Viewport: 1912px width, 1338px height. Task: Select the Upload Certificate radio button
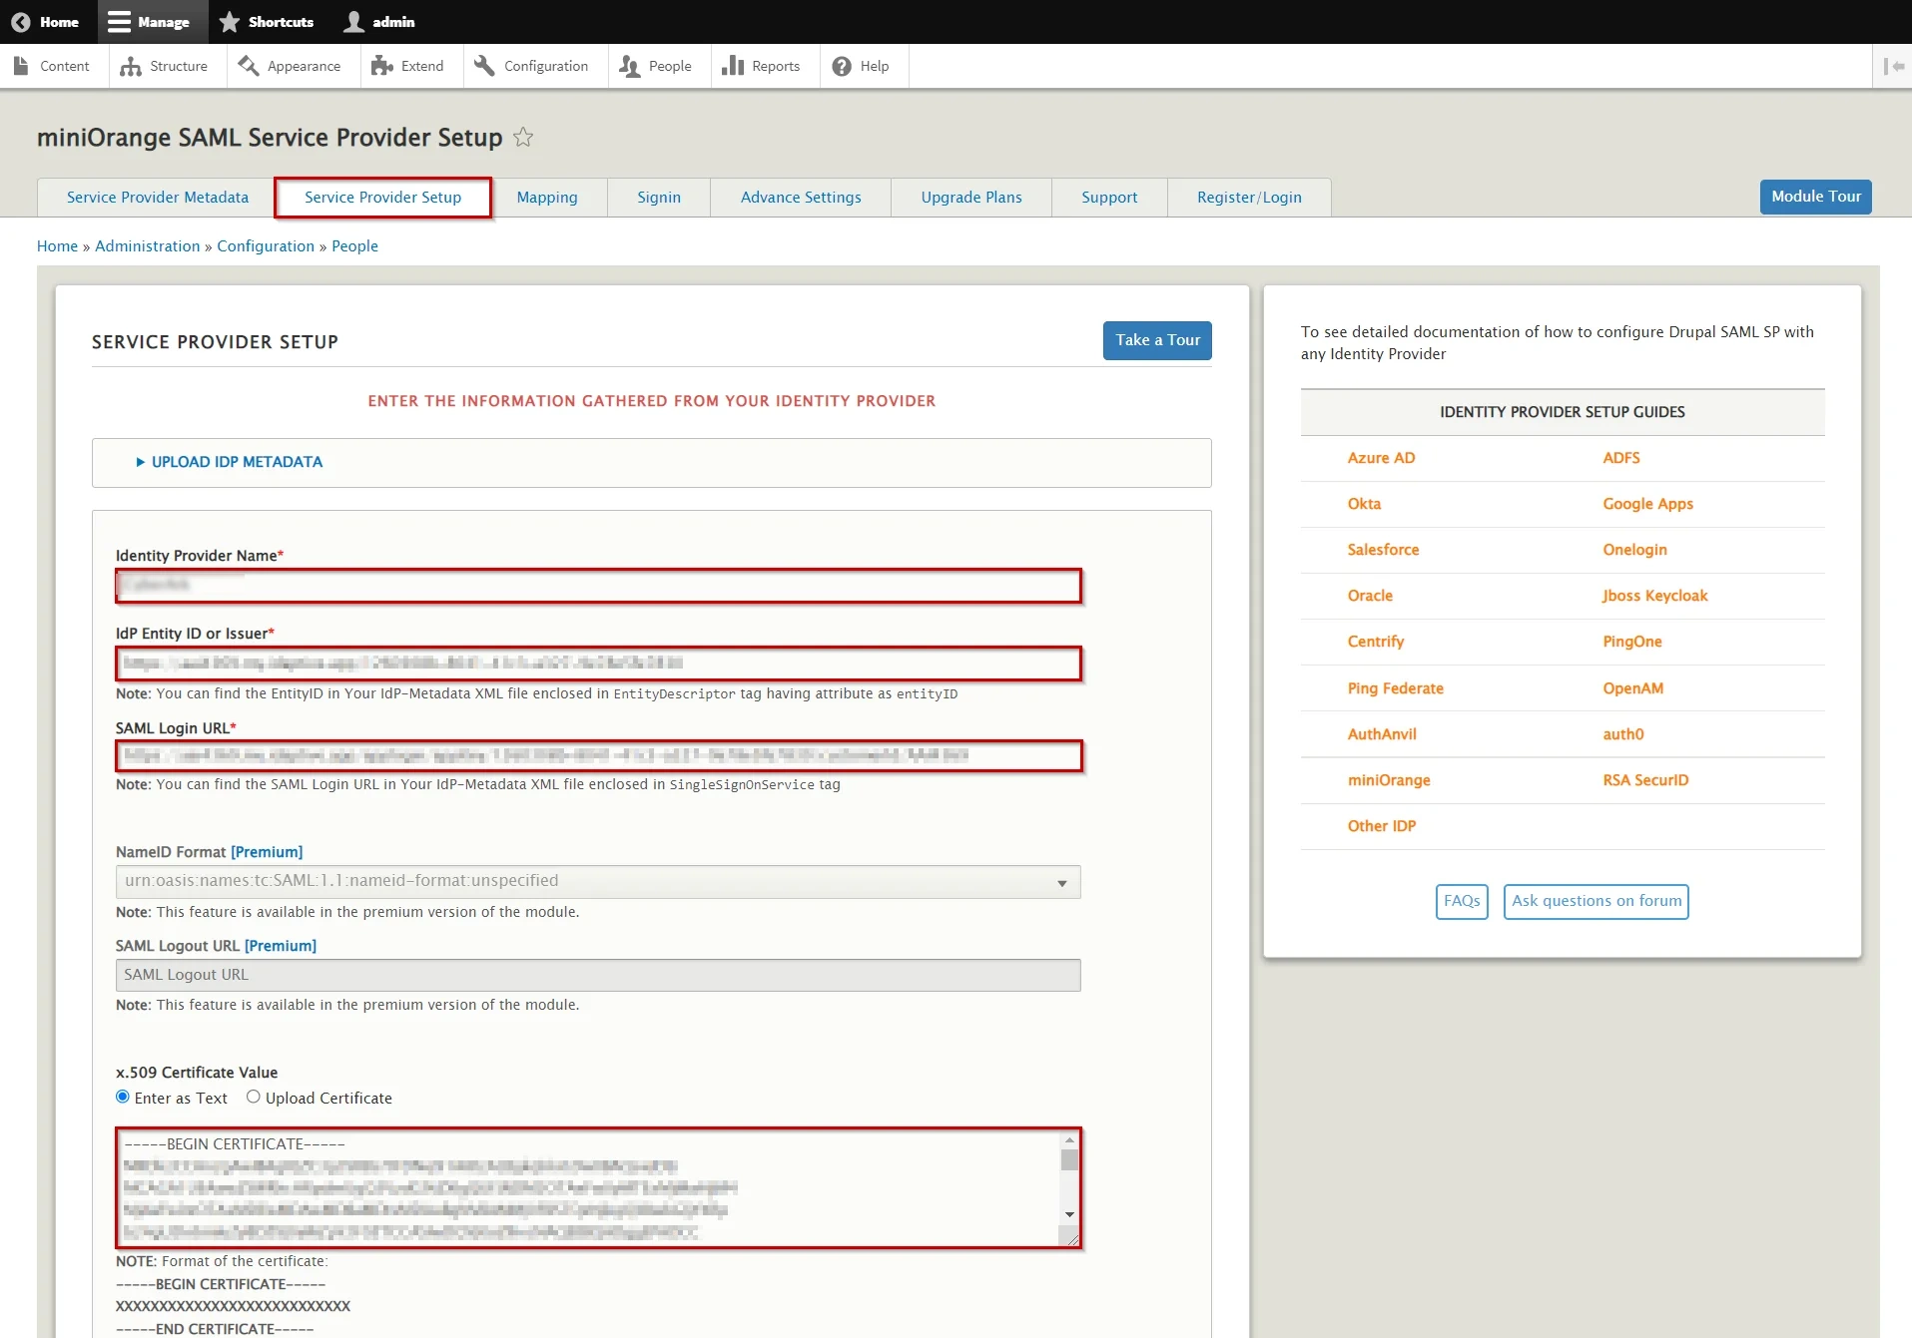click(x=254, y=1097)
